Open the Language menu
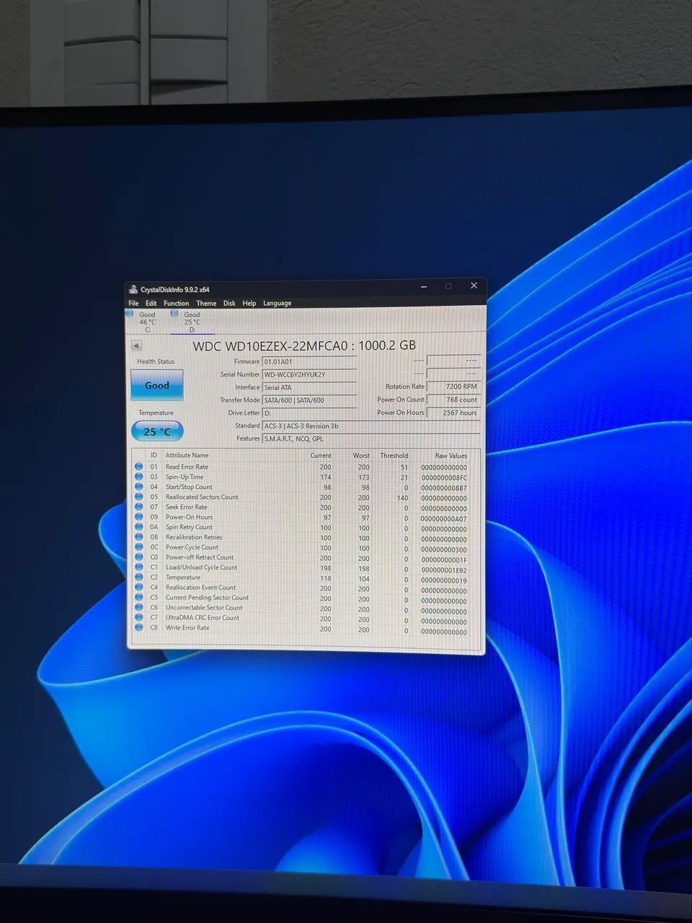Viewport: 692px width, 923px height. pos(277,304)
